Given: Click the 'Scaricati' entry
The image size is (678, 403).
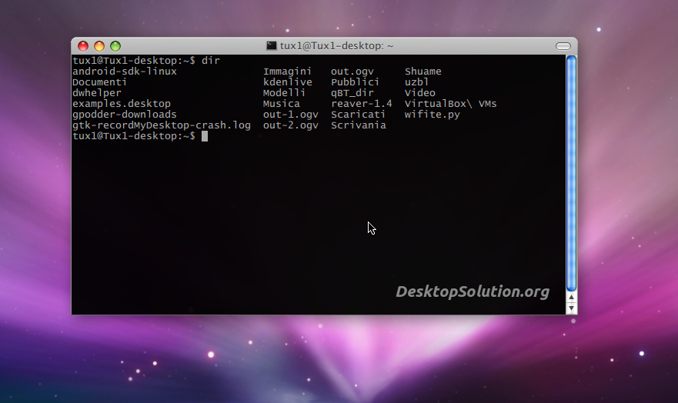Looking at the screenshot, I should tap(358, 115).
